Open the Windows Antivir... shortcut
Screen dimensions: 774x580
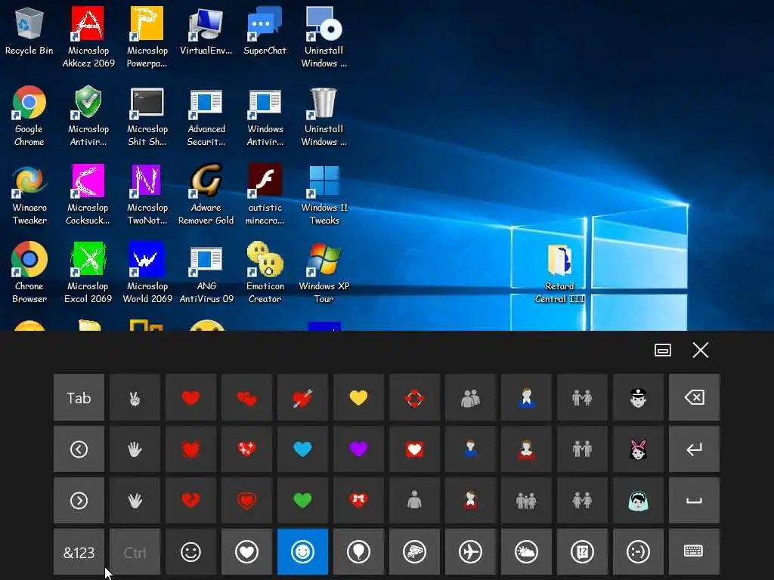[x=265, y=116]
